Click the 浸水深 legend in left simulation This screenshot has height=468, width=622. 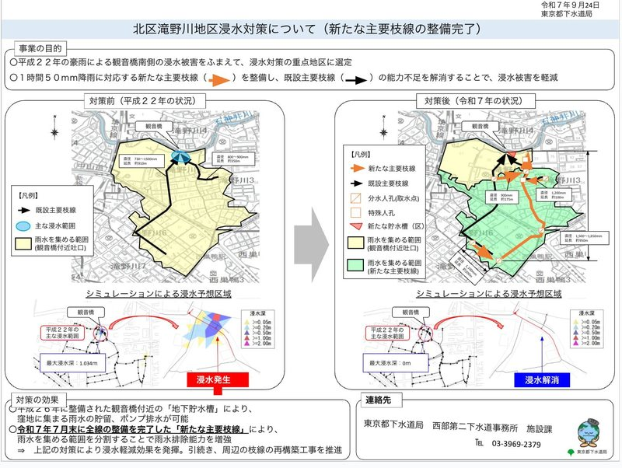click(x=257, y=329)
